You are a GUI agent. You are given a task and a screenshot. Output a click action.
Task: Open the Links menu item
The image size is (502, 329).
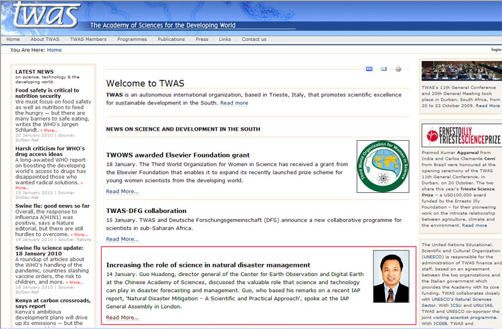point(225,39)
